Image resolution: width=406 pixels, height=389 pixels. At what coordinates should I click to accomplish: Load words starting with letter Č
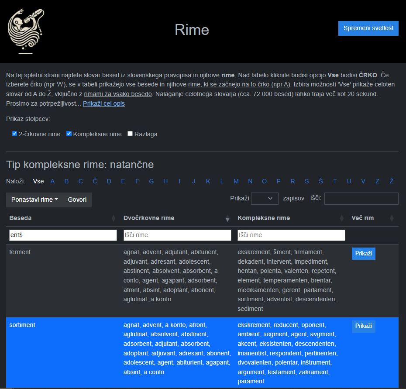point(95,181)
